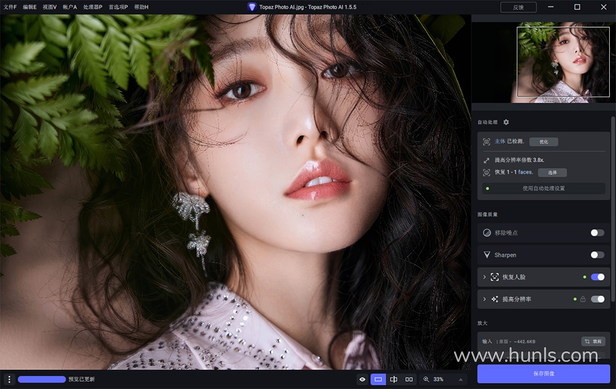The image size is (616, 389).
Task: Click the zoom magnifier icon beside 33%
Action: (426, 379)
